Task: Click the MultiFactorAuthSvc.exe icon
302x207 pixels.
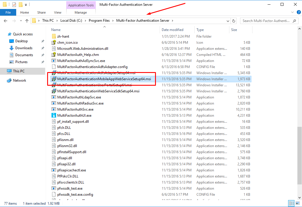Action: tap(54, 109)
